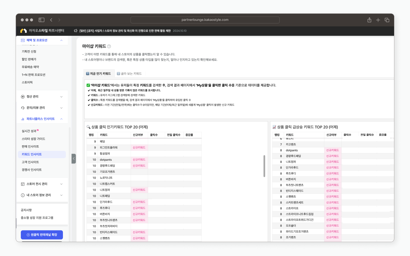Show tab overview icon

pos(387,20)
